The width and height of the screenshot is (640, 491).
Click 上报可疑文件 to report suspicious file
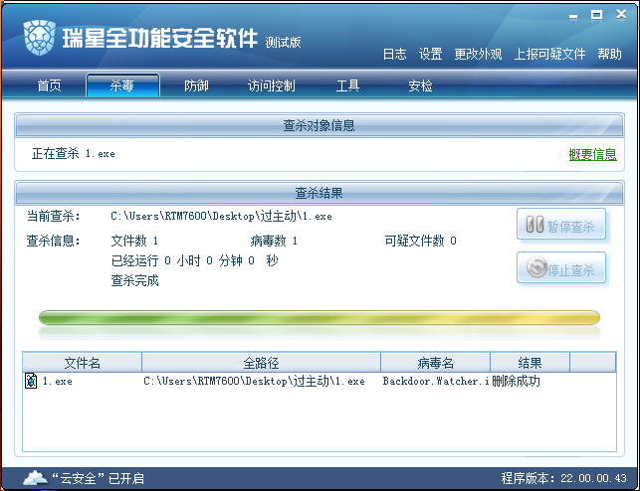549,54
